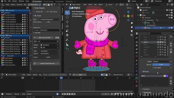This screenshot has width=174, height=98.
Task: Open the Modifiers side tab in Drivers editor
Action: (63, 26)
